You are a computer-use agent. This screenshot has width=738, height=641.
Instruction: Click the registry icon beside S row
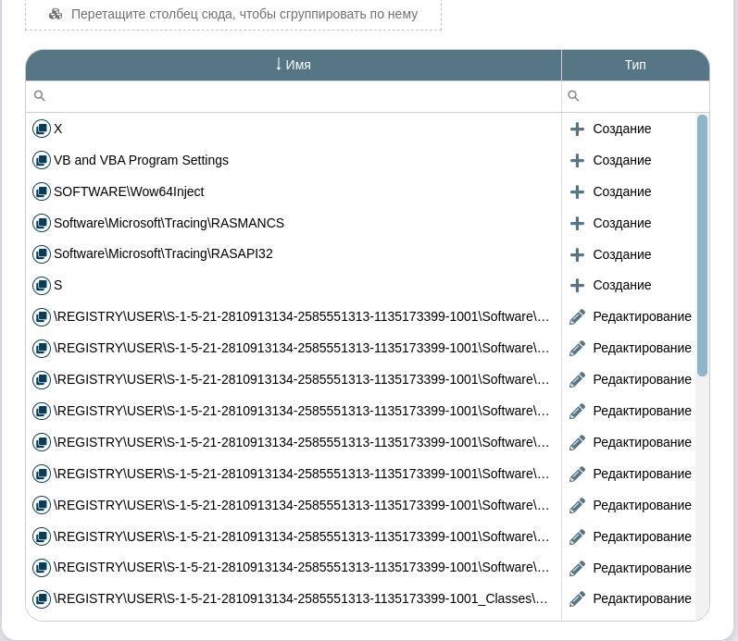41,286
